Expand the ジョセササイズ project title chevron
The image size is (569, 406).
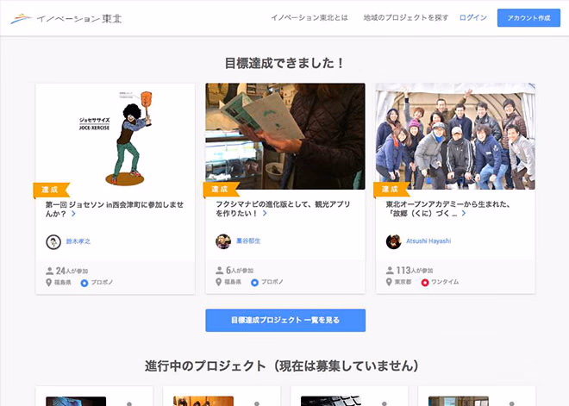pyautogui.click(x=73, y=214)
